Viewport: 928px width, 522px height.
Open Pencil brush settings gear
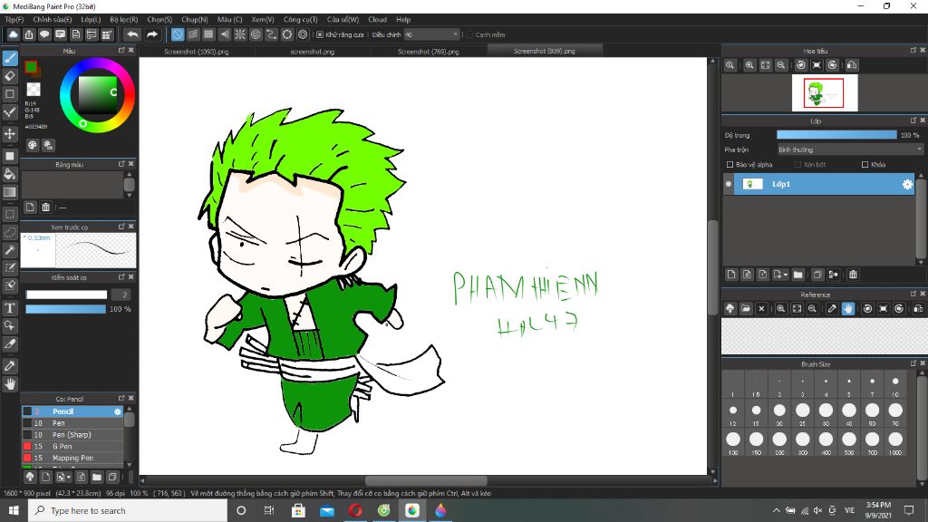(x=117, y=411)
